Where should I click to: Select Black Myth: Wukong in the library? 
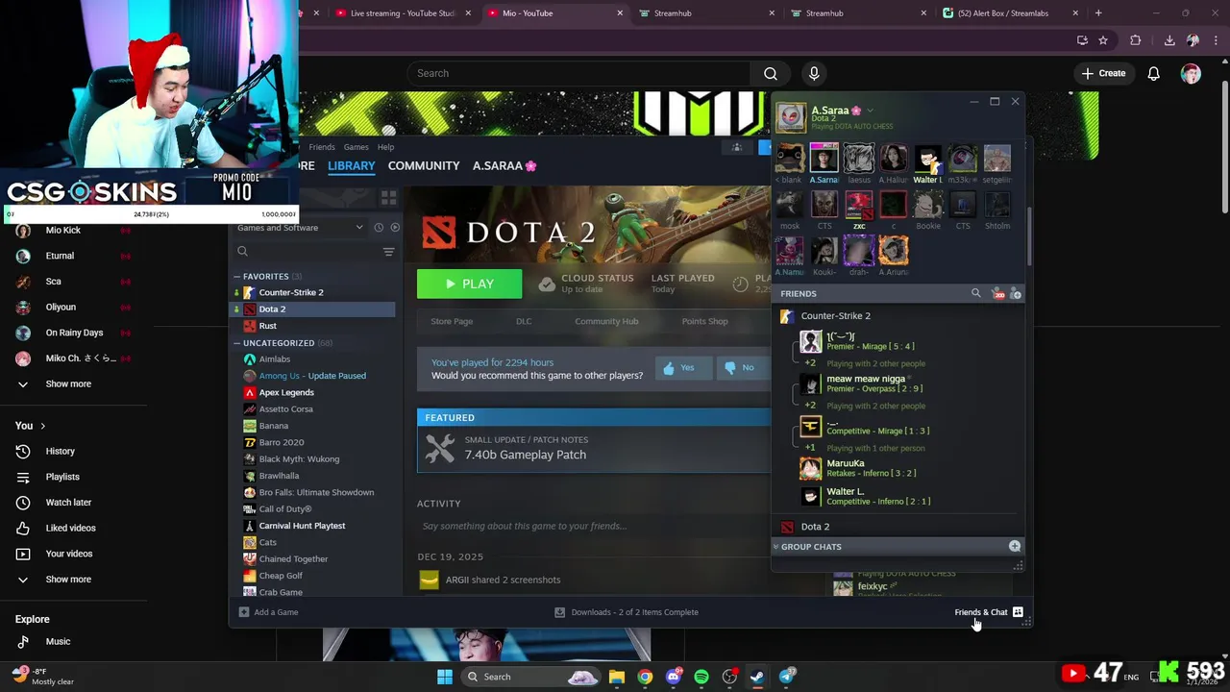coord(299,458)
